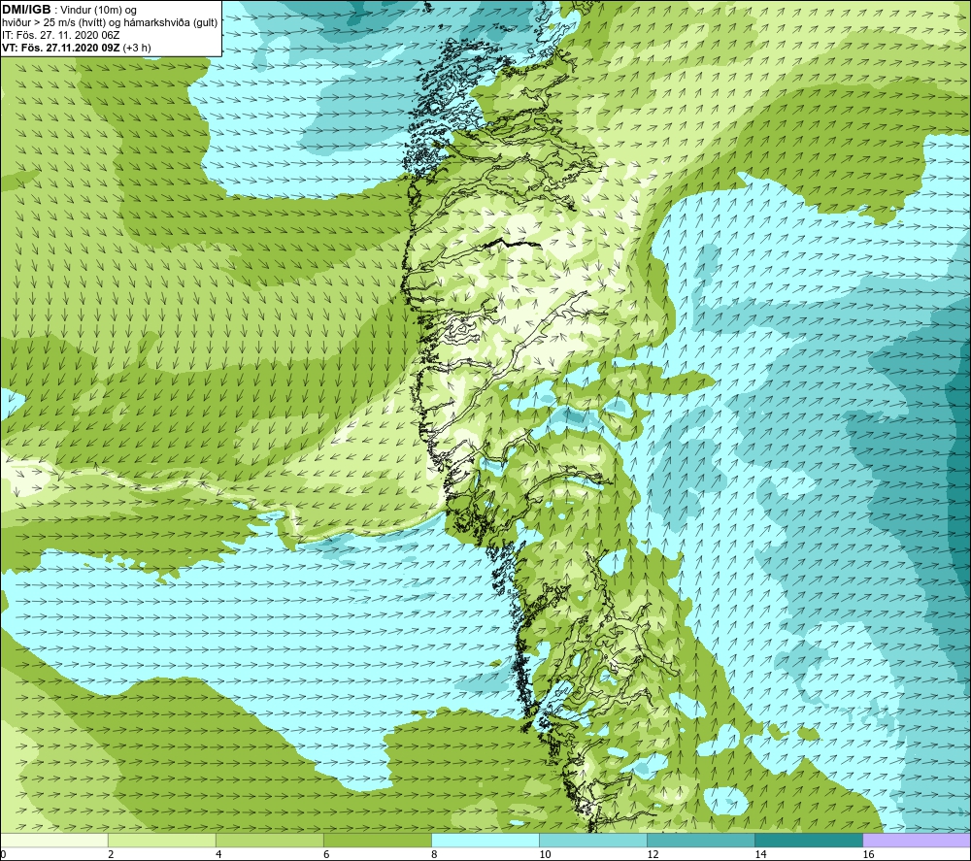Click the legend scale label "10"
The image size is (971, 861).
(x=545, y=854)
